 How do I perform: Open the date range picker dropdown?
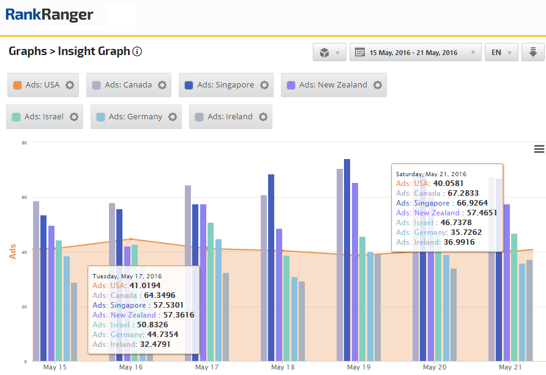click(x=414, y=53)
